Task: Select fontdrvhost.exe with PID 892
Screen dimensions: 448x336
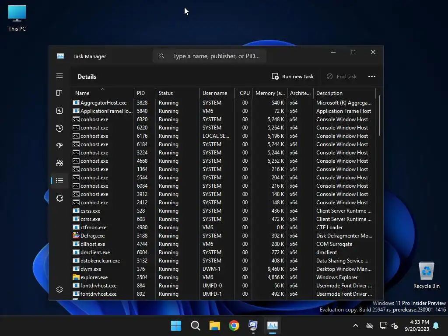Action: point(223,294)
